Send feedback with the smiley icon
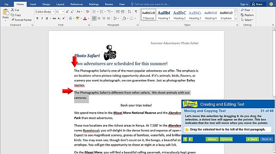This screenshot has width=276, height=154. tap(271, 4)
